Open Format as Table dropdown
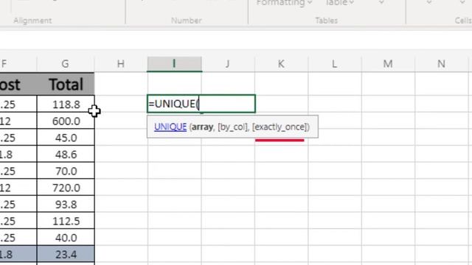This screenshot has height=265, width=472. (x=339, y=3)
